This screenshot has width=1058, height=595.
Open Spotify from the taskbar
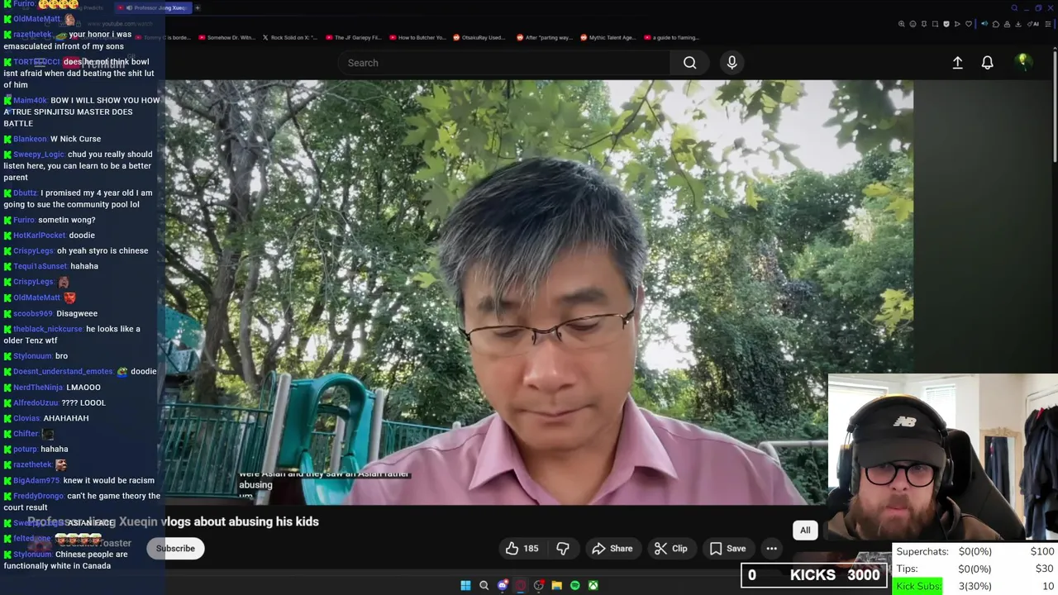coord(574,585)
